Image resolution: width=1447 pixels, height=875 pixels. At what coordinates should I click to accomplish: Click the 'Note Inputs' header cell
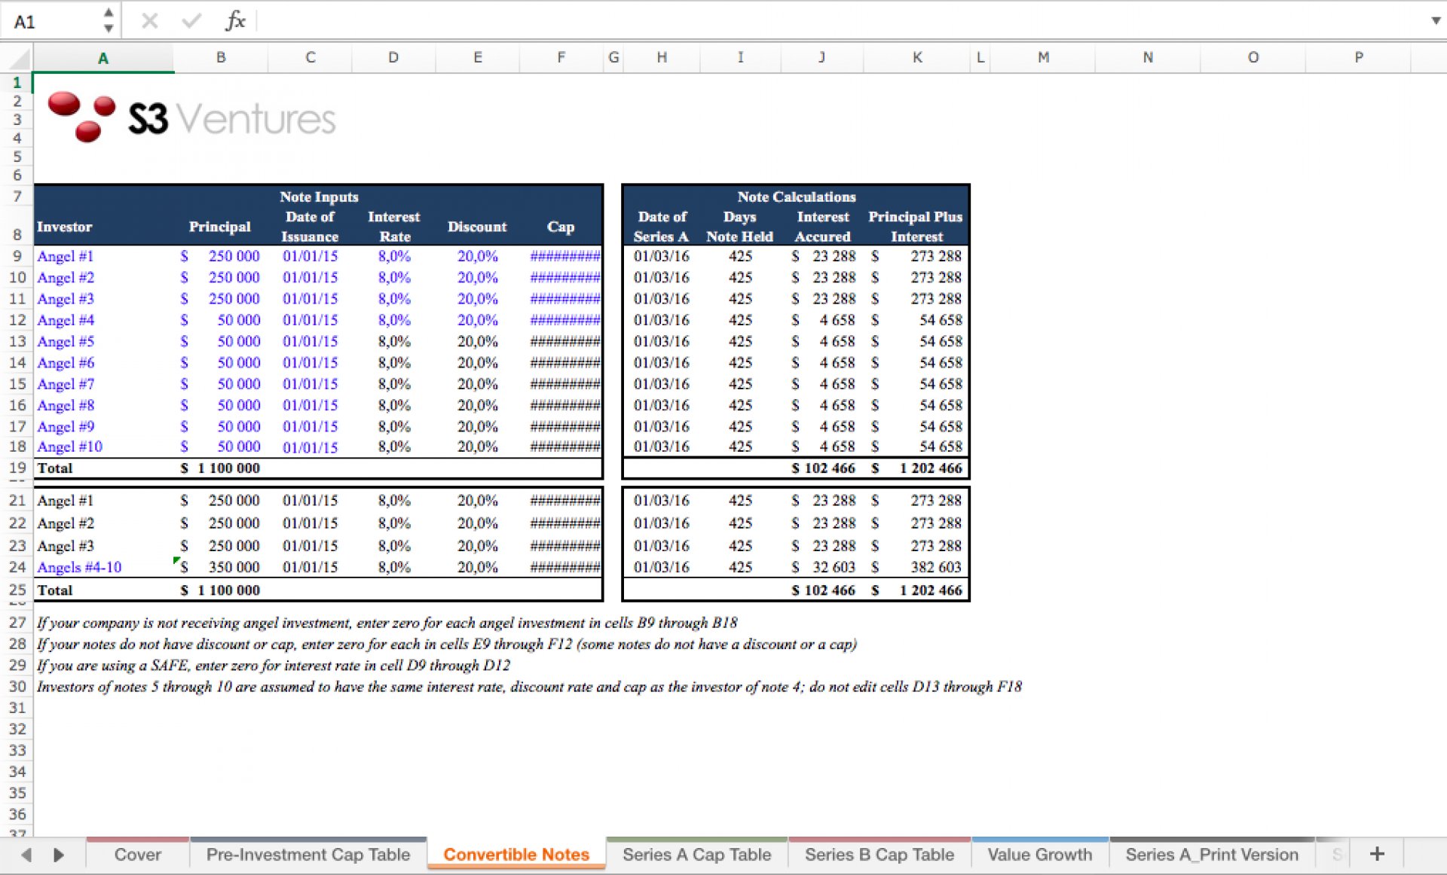319,197
